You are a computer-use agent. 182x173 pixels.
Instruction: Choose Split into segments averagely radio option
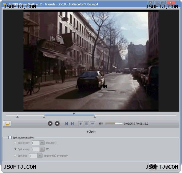(x=15, y=156)
